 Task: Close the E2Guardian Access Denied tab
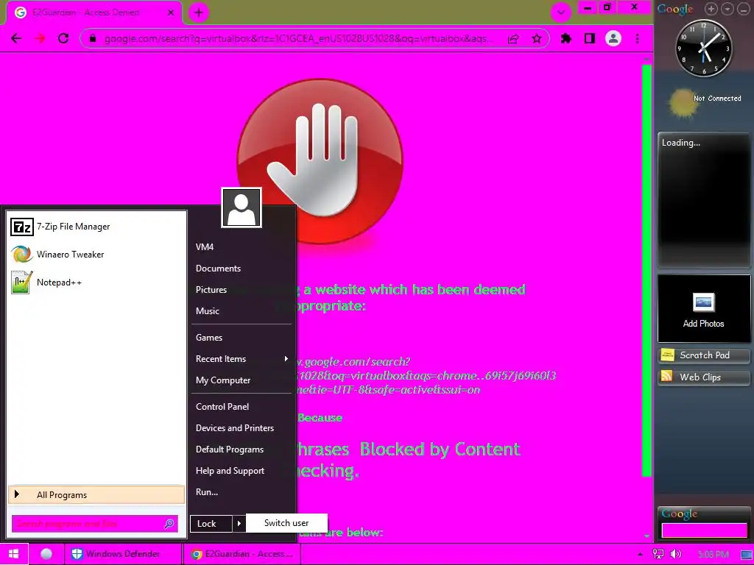coord(170,13)
